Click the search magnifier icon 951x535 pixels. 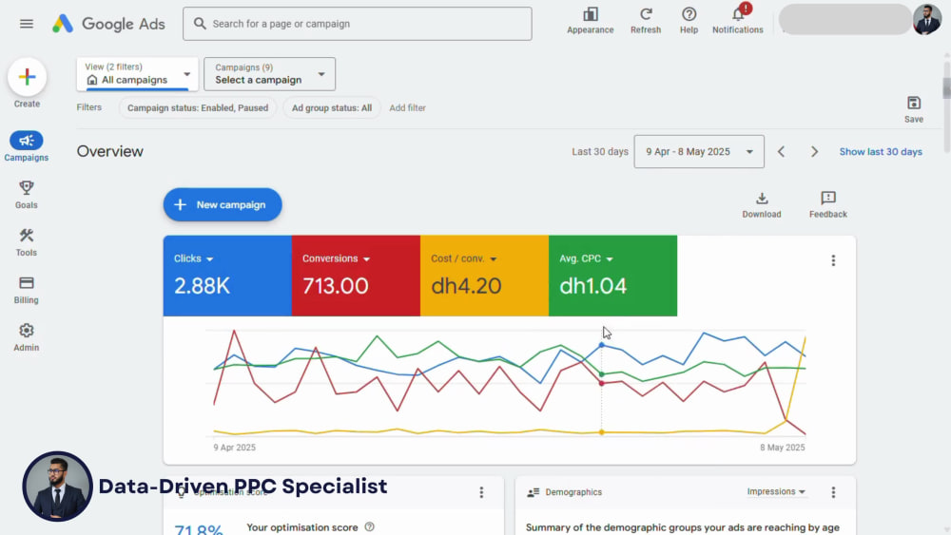[200, 24]
